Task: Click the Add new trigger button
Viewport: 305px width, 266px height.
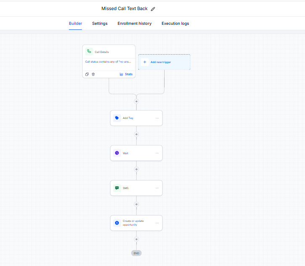Action: coord(164,62)
